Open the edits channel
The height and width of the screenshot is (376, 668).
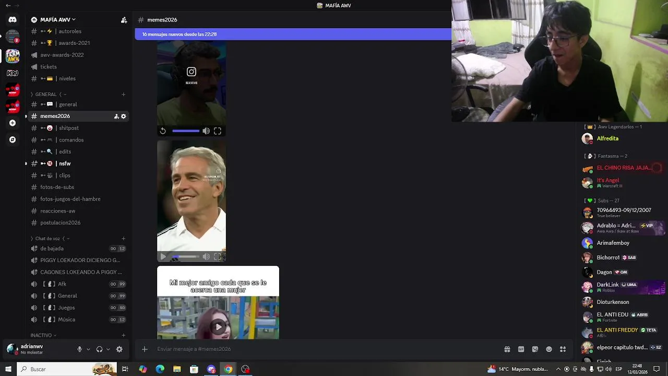click(78, 152)
